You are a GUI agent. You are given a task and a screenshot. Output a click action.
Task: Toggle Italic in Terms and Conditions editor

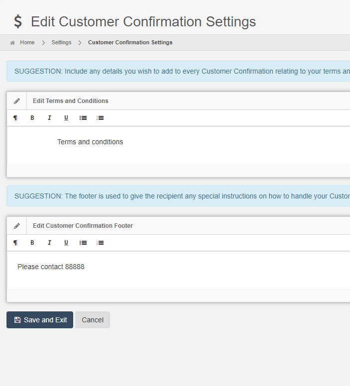(x=49, y=118)
